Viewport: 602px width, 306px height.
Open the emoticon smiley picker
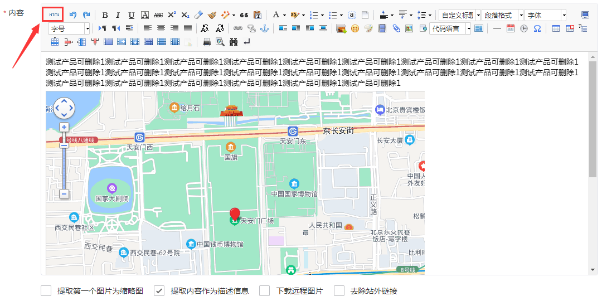pyautogui.click(x=355, y=28)
